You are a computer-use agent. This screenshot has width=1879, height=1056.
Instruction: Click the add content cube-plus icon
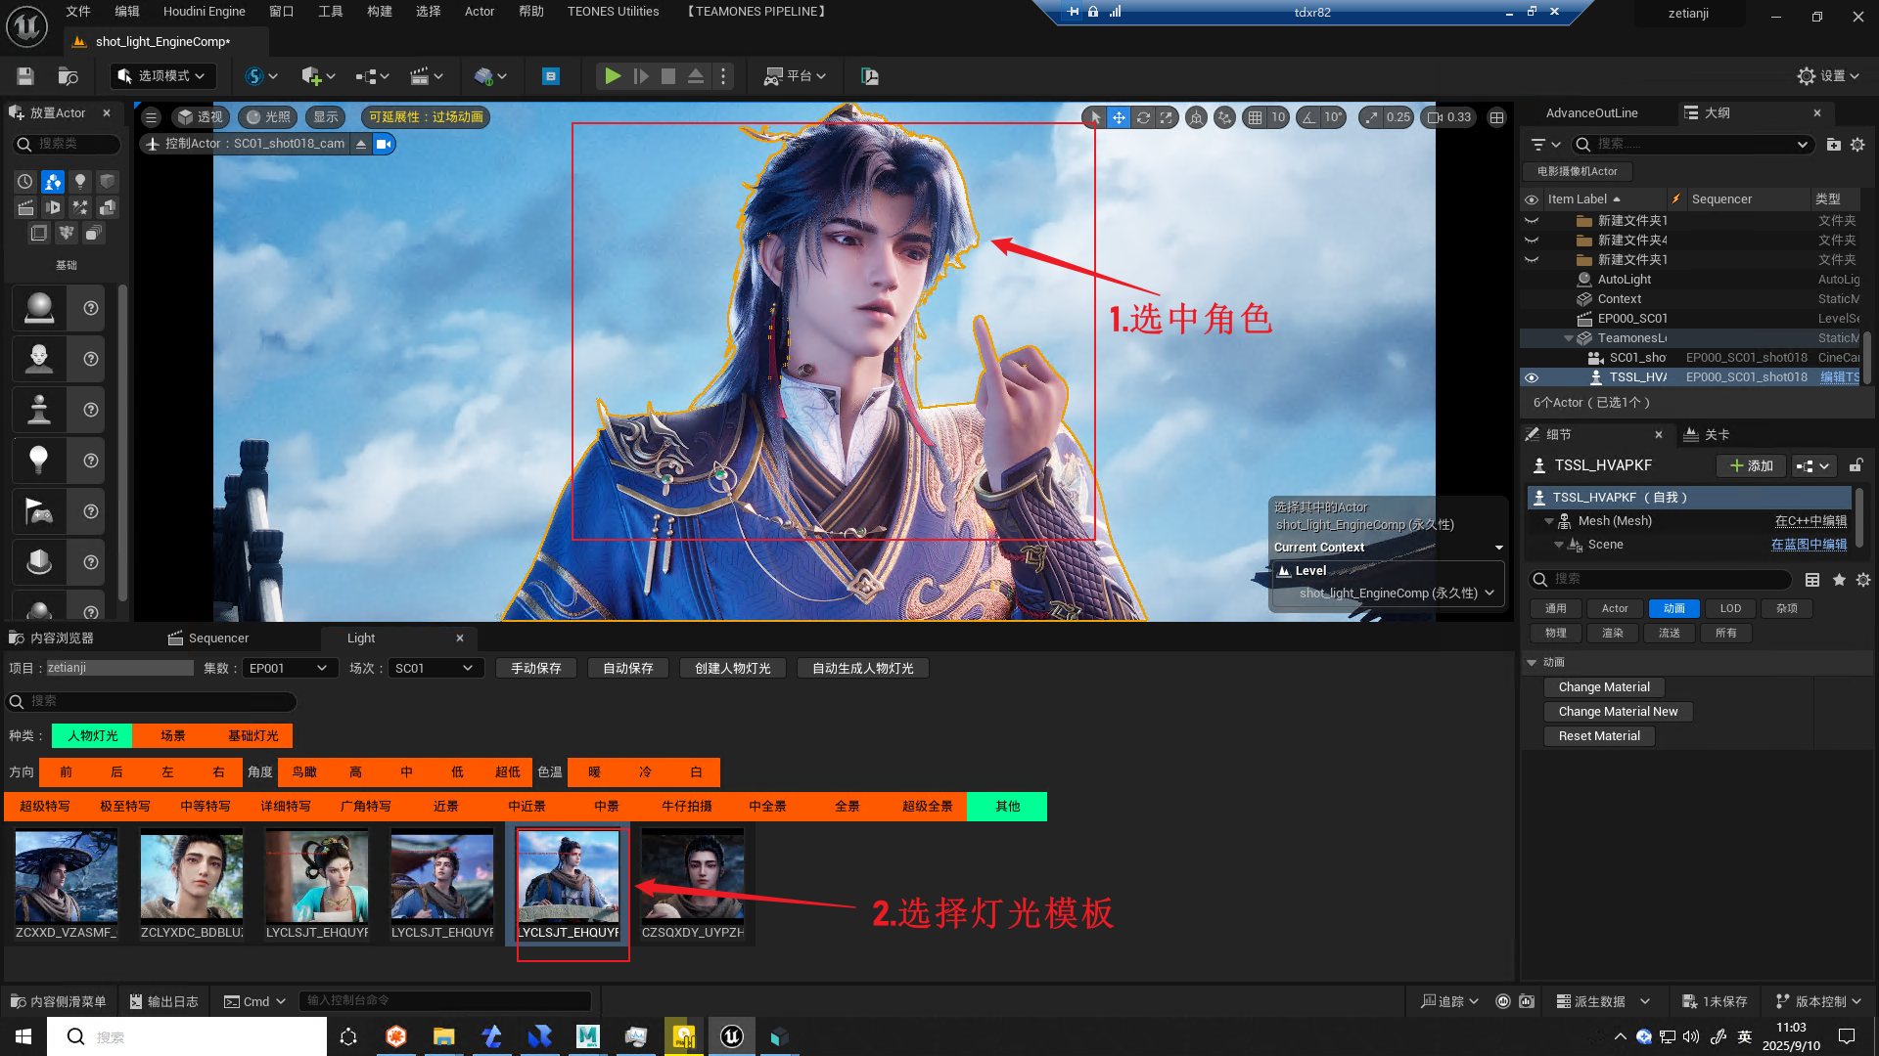coord(311,76)
